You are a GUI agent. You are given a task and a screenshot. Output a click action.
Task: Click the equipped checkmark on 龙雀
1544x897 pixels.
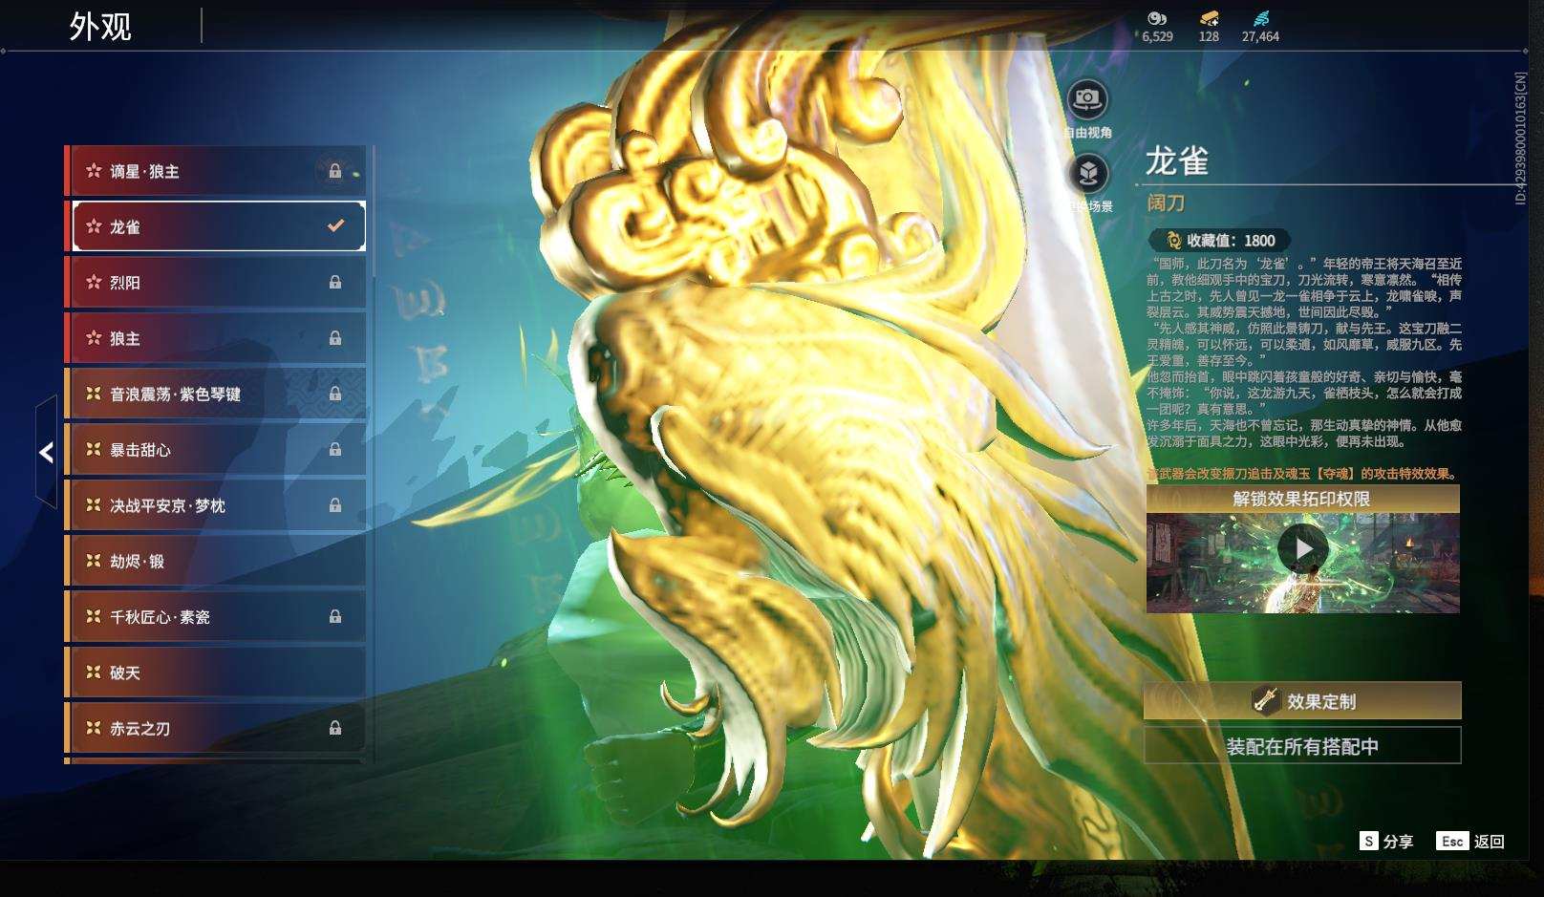pyautogui.click(x=335, y=226)
